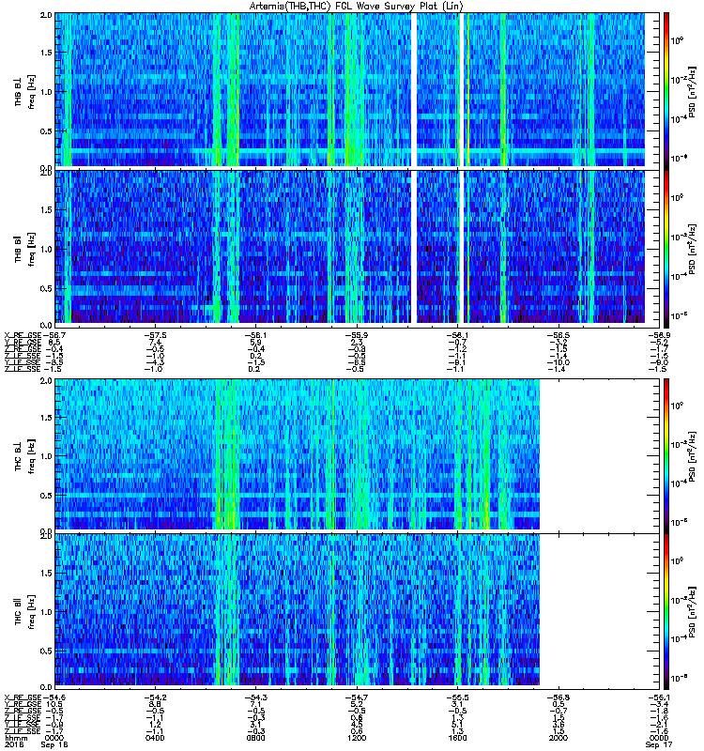
Task: Click the color bar beside the THC B⊥ panel
Action: pyautogui.click(x=666, y=455)
